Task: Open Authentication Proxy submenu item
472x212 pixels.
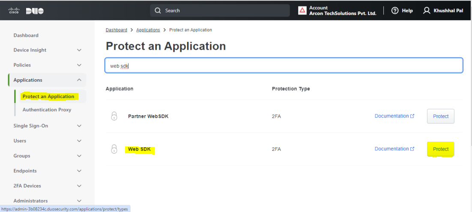Action: click(x=47, y=110)
